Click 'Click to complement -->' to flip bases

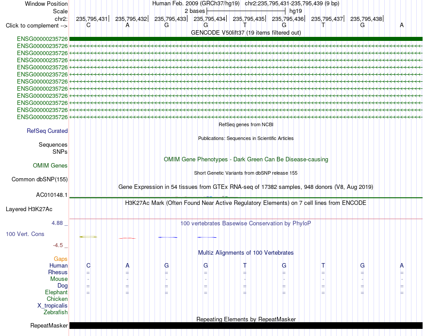click(x=37, y=26)
